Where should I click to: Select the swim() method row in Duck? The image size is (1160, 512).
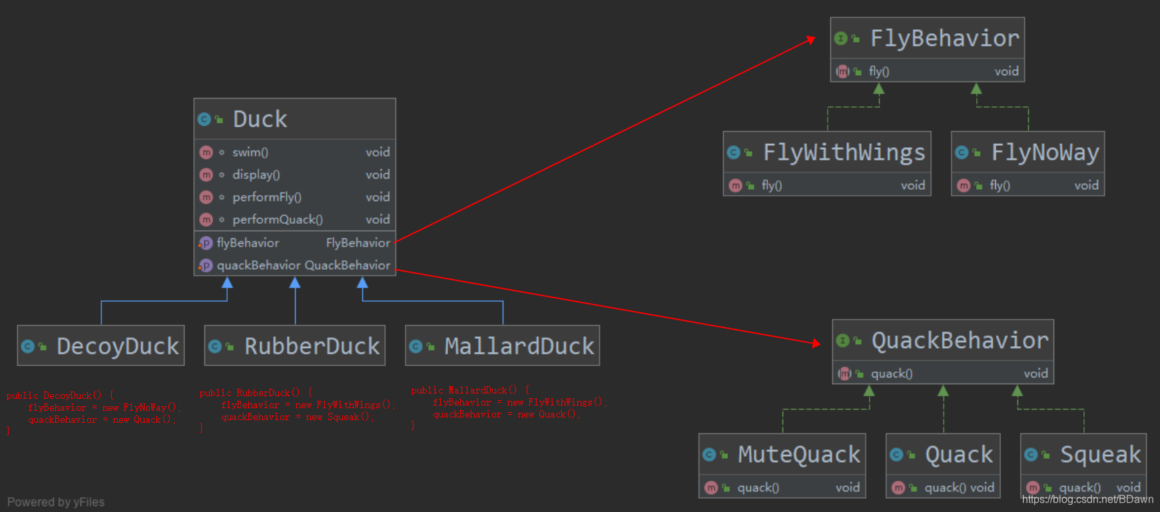click(x=294, y=152)
